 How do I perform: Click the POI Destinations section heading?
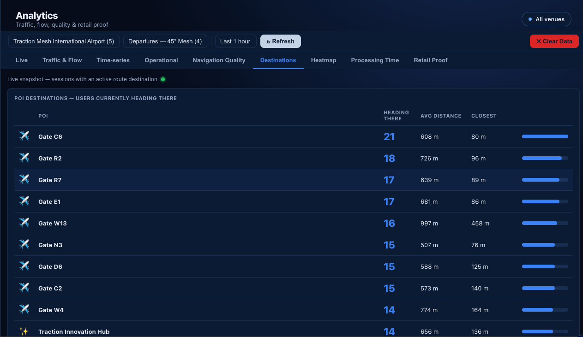point(96,98)
